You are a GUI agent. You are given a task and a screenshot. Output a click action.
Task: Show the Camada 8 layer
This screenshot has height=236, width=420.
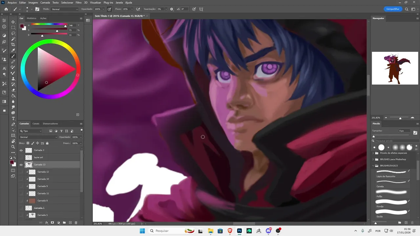click(21, 201)
